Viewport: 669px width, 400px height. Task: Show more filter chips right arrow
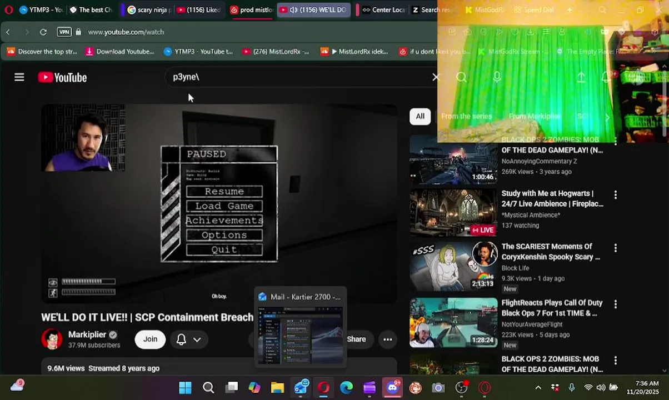coord(607,117)
